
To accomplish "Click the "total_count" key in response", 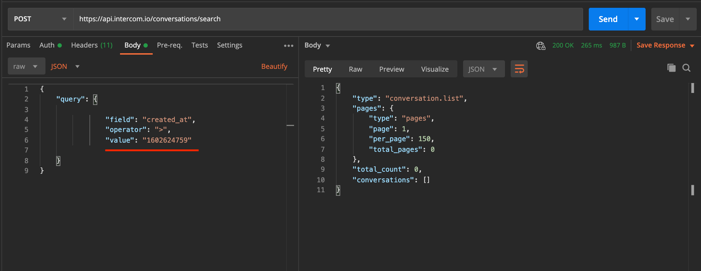I will coord(379,169).
